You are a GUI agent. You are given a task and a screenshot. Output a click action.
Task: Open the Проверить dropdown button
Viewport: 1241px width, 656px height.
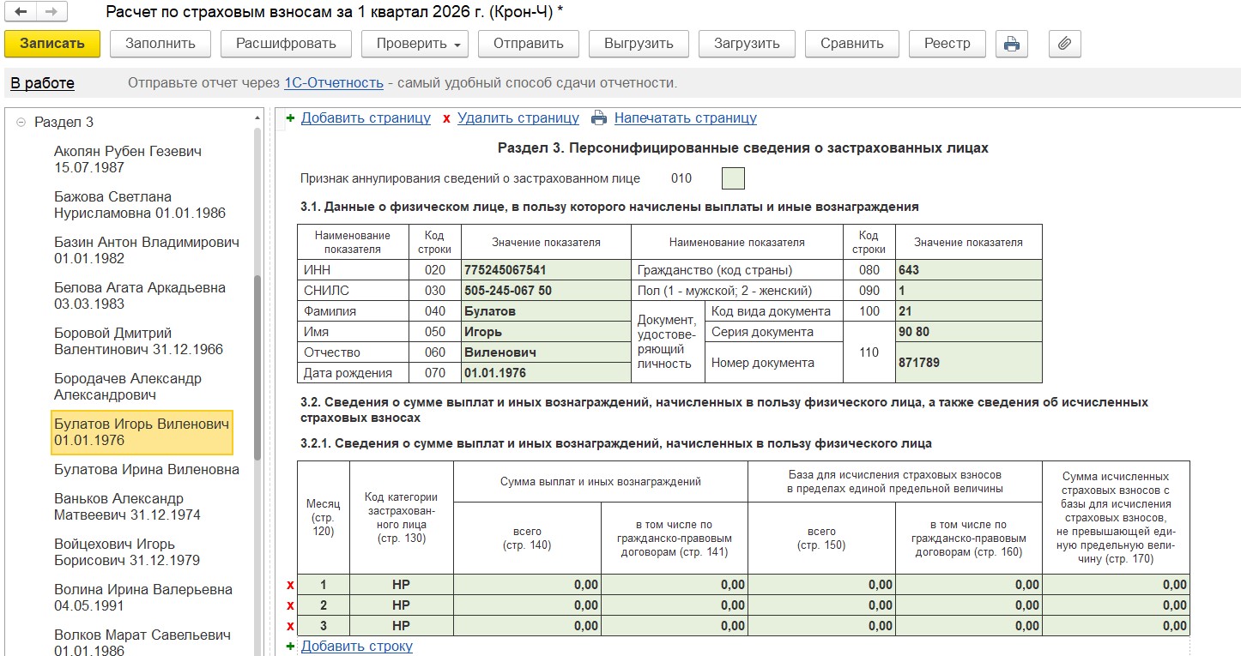point(415,44)
